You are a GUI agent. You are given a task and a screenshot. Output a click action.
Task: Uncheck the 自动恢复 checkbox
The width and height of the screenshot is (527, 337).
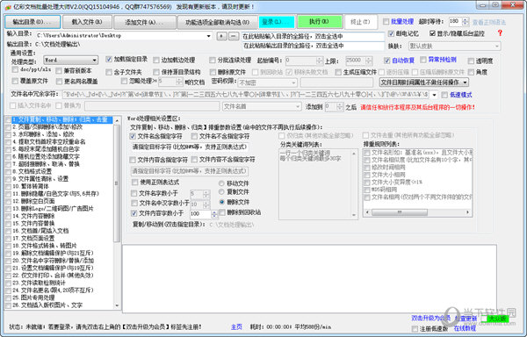(386, 61)
